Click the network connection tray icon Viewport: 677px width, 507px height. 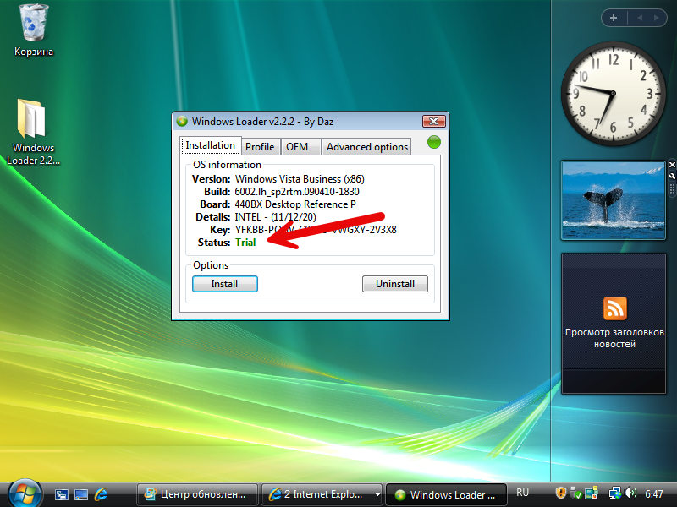(x=614, y=493)
